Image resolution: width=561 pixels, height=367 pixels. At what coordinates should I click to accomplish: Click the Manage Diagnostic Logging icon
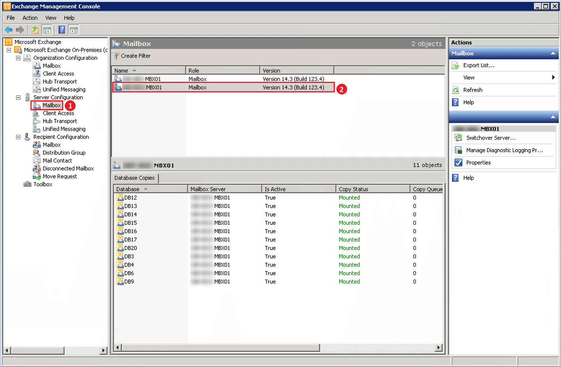point(458,150)
